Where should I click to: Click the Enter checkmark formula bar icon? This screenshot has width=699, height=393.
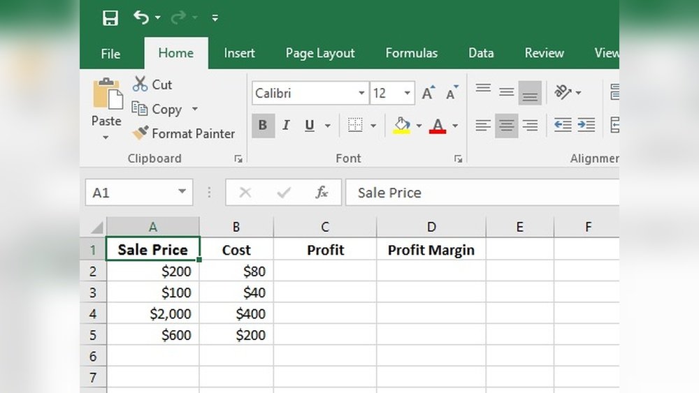(x=284, y=193)
